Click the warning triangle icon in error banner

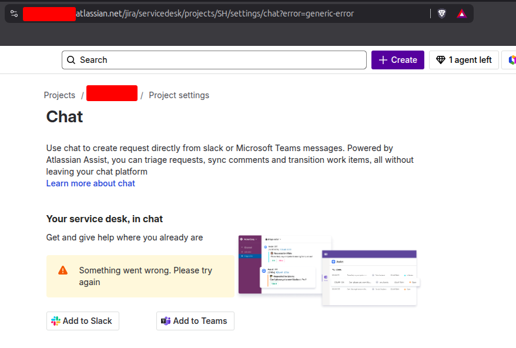(63, 270)
